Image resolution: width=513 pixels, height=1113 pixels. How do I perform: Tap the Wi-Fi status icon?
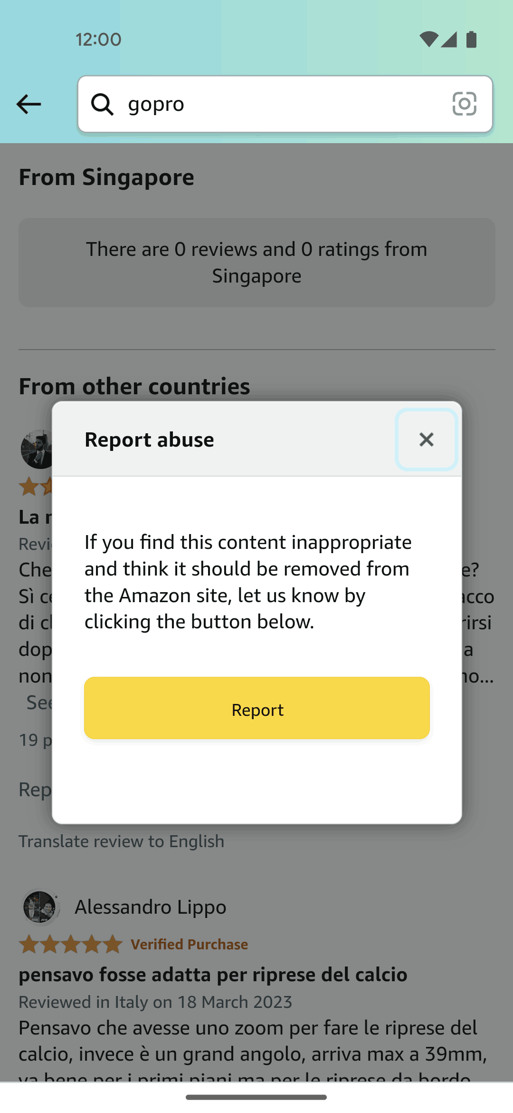pos(429,39)
